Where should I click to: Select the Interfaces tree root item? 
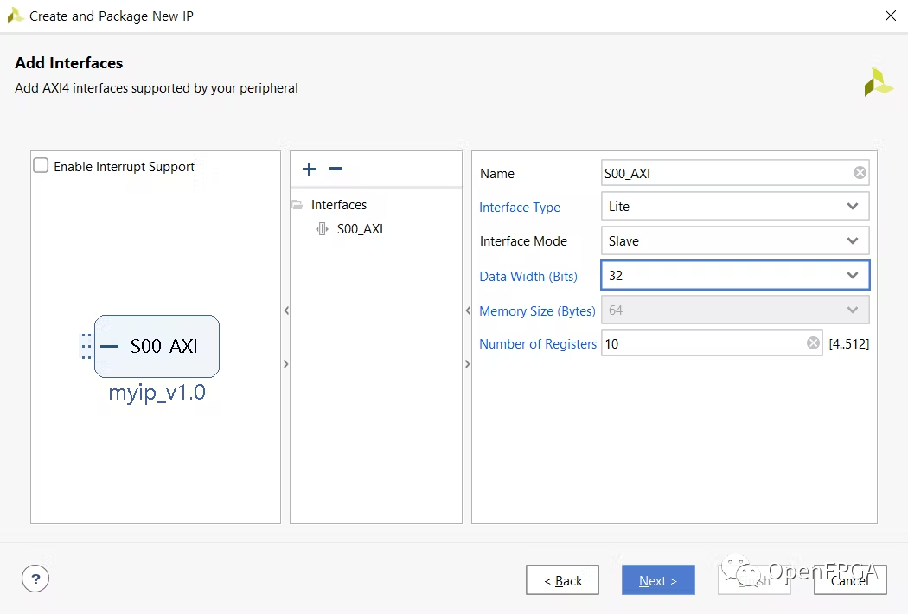pyautogui.click(x=339, y=205)
